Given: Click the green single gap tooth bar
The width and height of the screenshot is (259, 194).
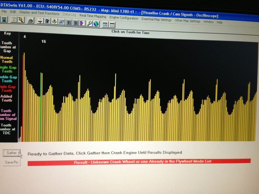Looking at the screenshot, I should point(40,106).
